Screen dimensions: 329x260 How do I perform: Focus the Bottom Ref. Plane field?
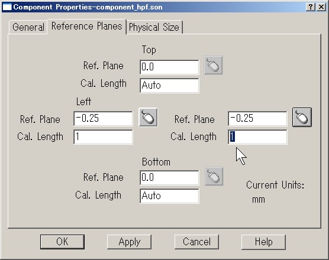169,178
